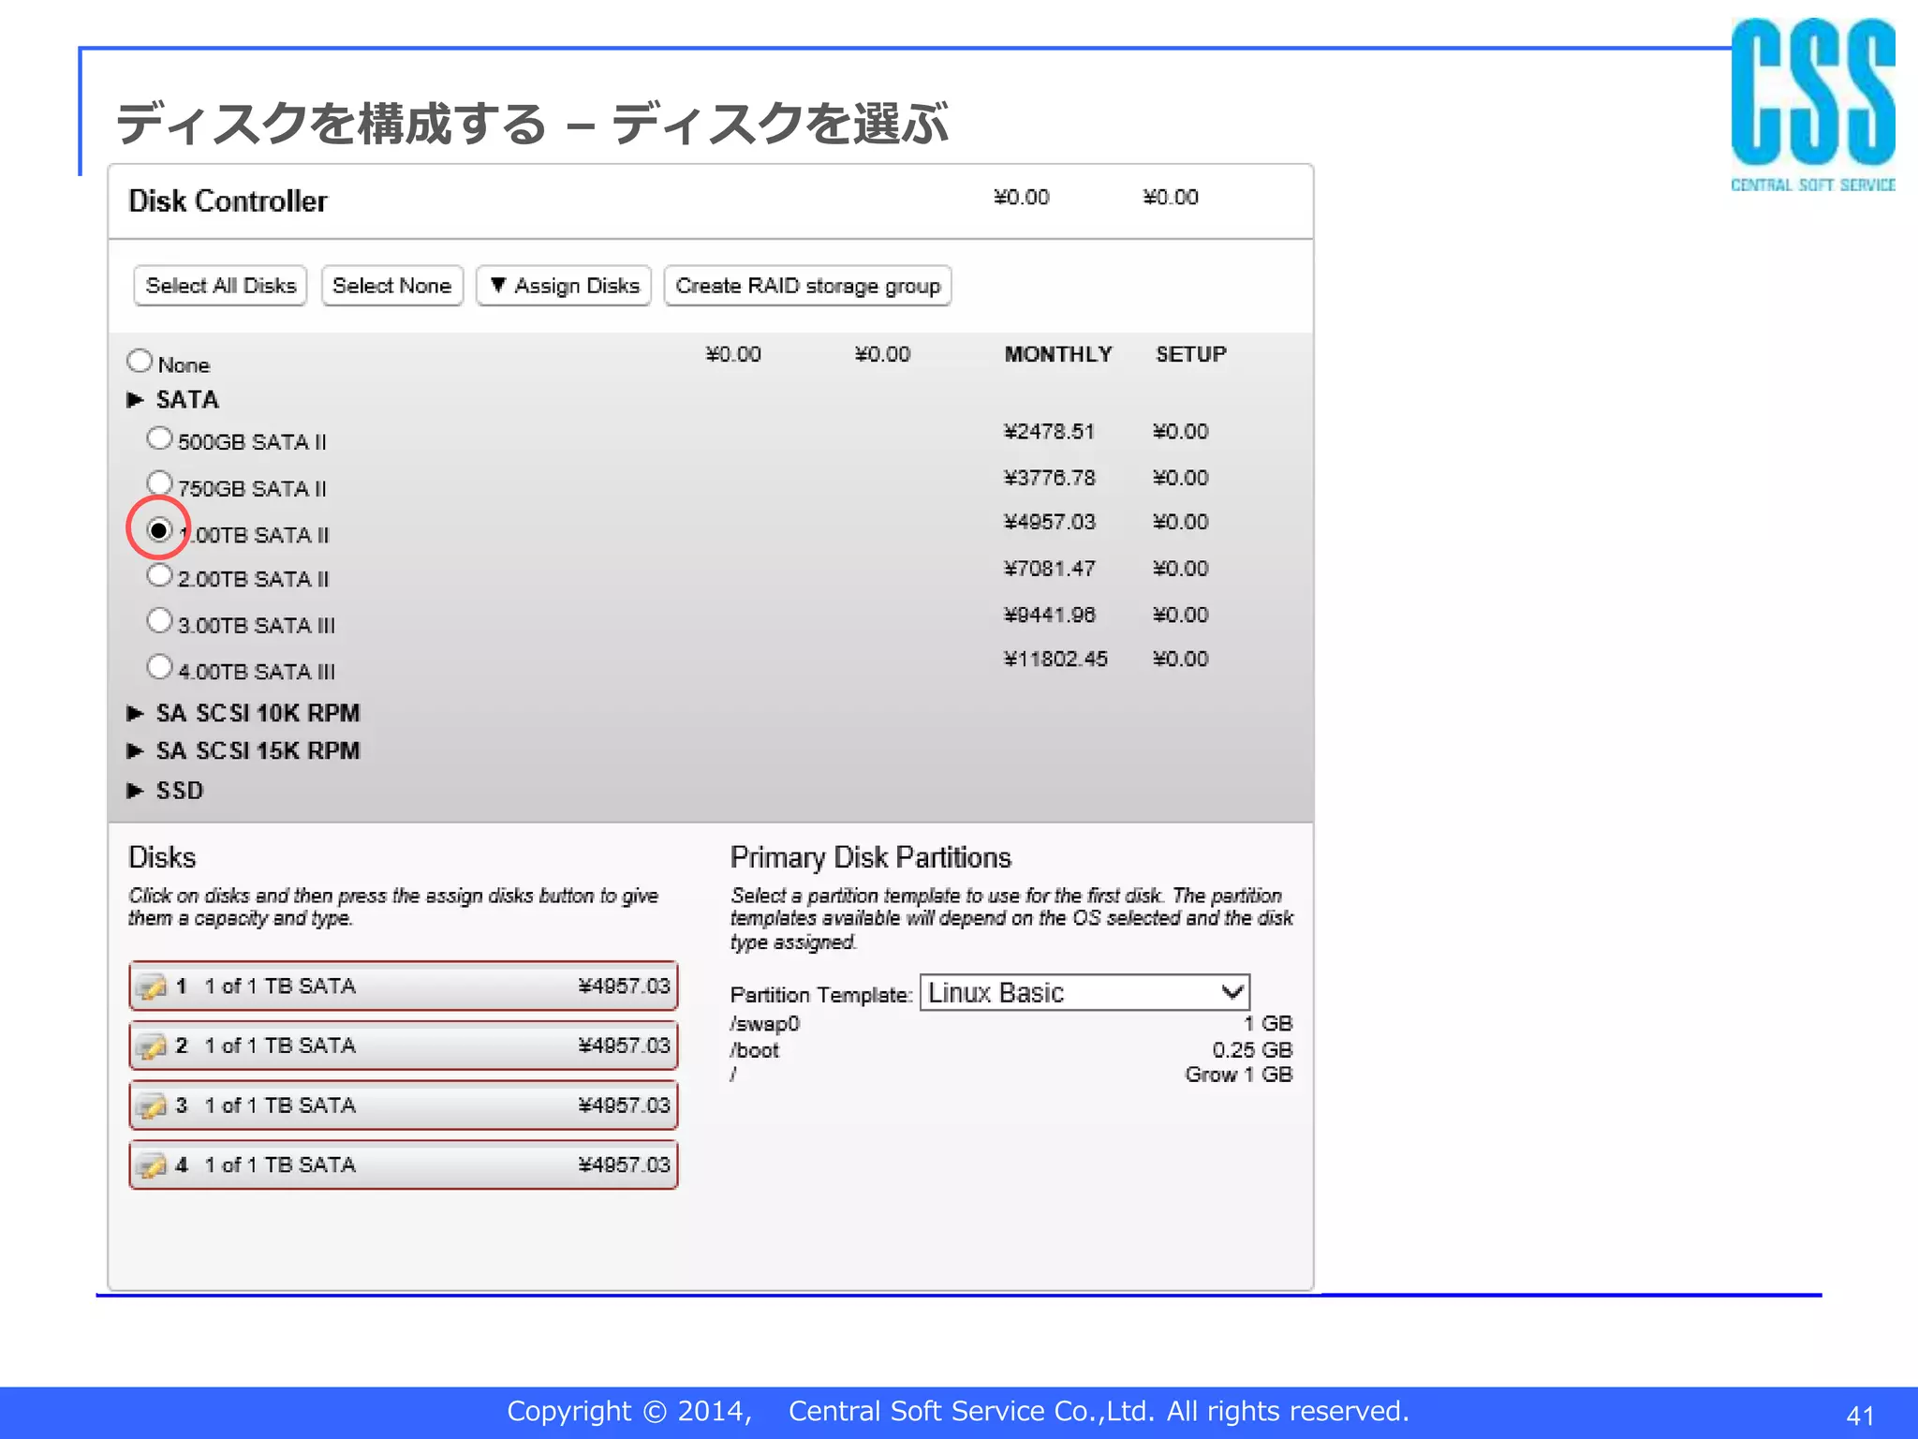The height and width of the screenshot is (1439, 1918).
Task: Click the disk icon of disk 3
Action: coord(151,1106)
